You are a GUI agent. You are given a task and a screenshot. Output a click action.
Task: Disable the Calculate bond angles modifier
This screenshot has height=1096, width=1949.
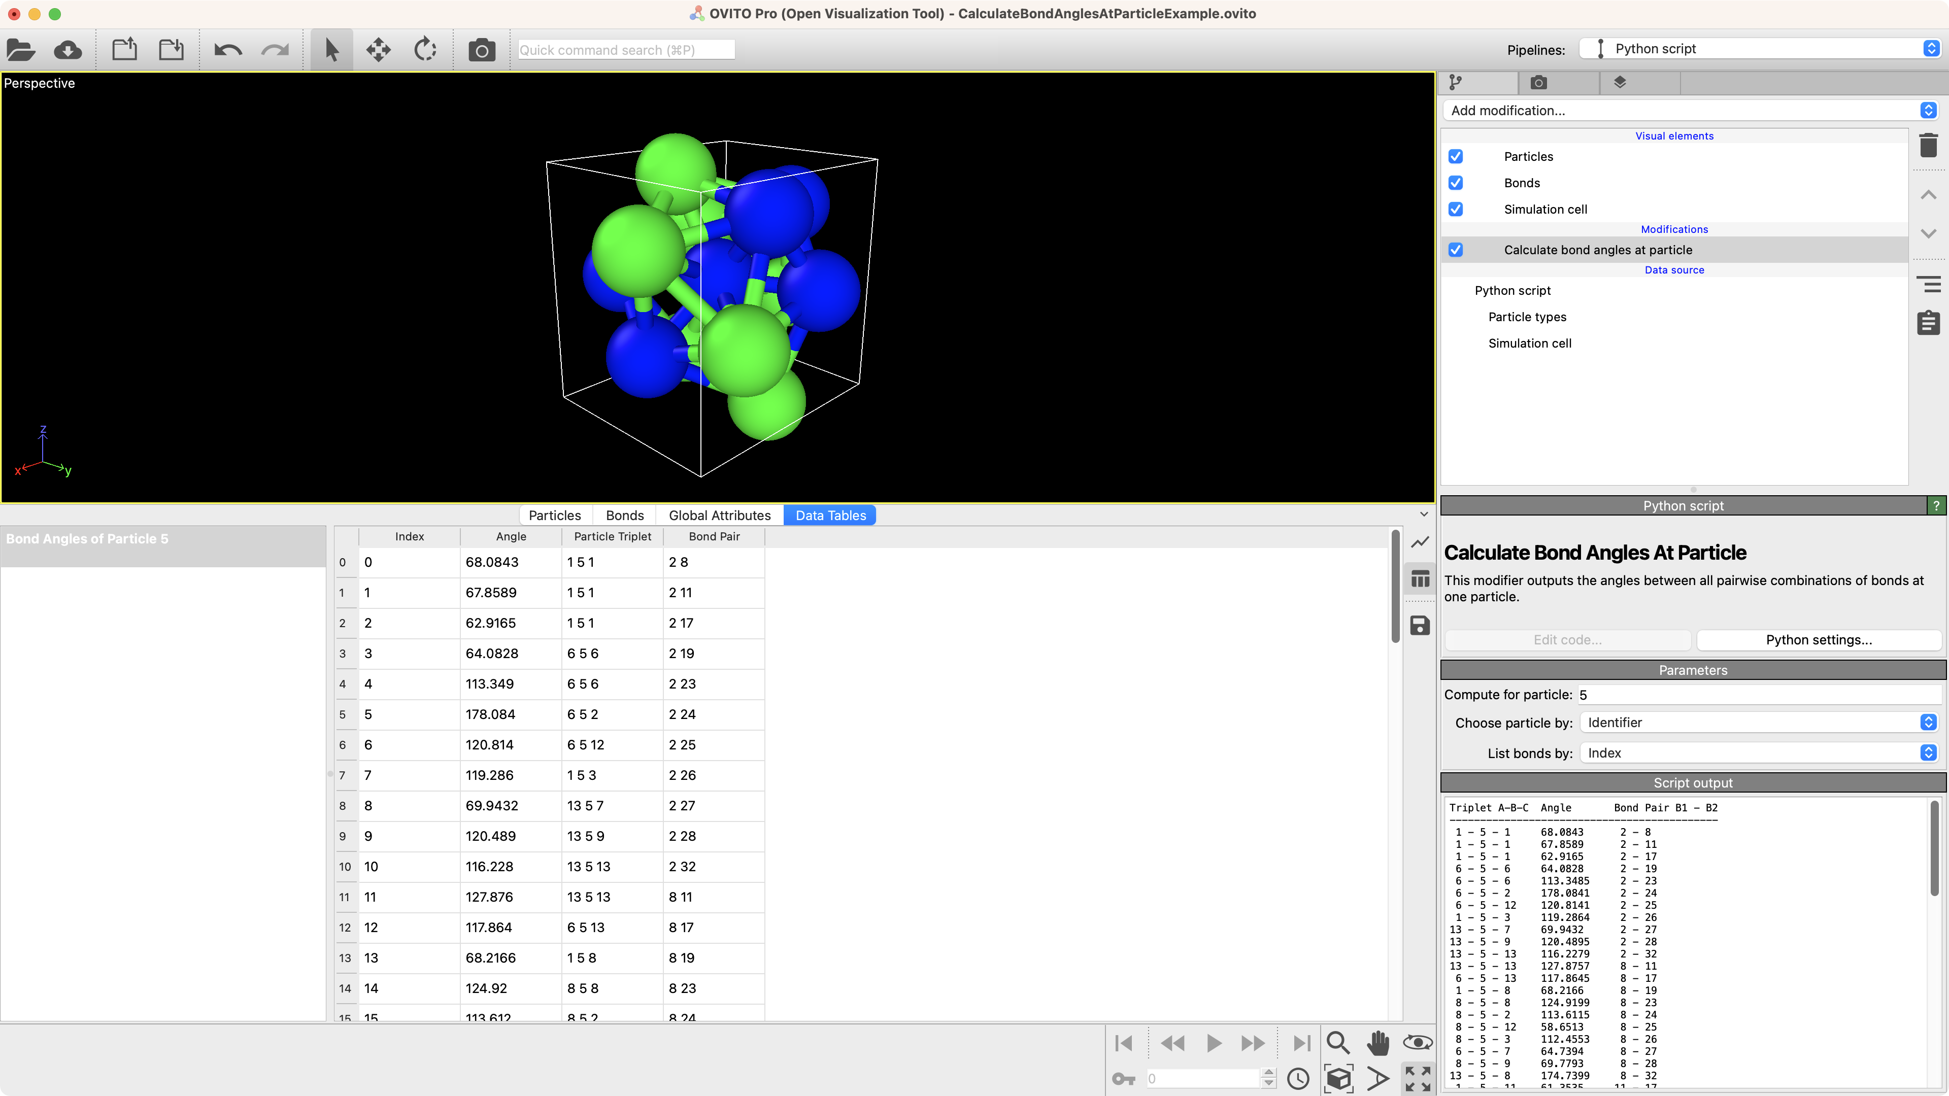point(1456,249)
